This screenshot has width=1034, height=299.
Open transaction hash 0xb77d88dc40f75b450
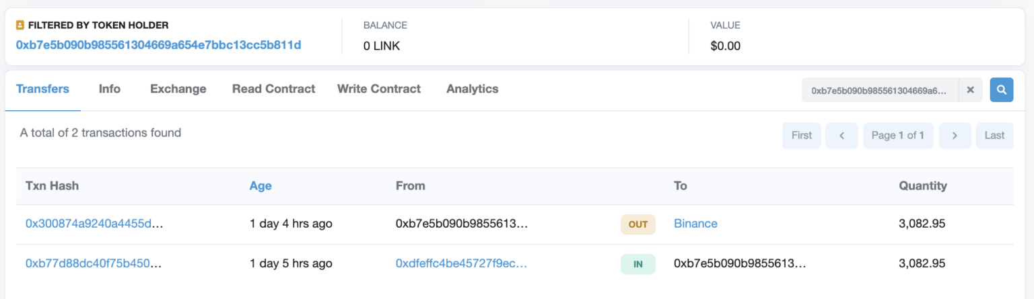94,263
